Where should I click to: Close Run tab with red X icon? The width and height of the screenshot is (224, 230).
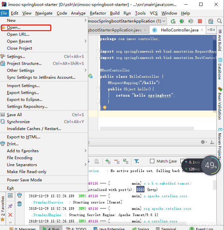[10, 215]
